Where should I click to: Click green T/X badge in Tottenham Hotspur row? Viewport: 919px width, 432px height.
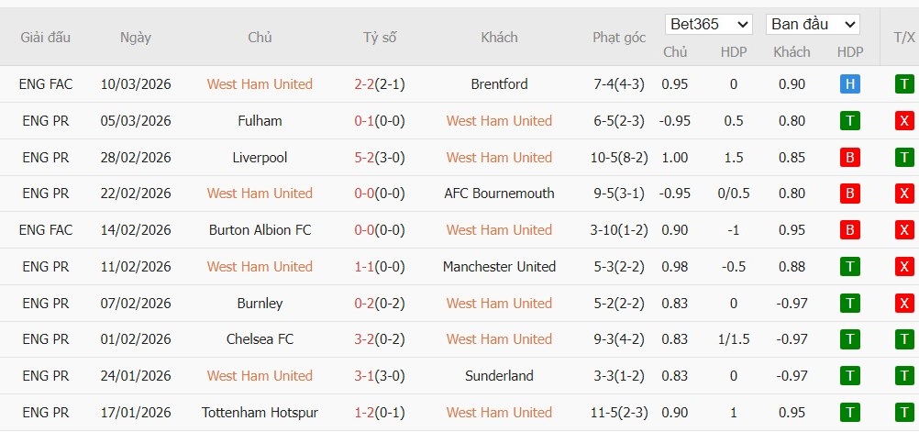point(904,413)
